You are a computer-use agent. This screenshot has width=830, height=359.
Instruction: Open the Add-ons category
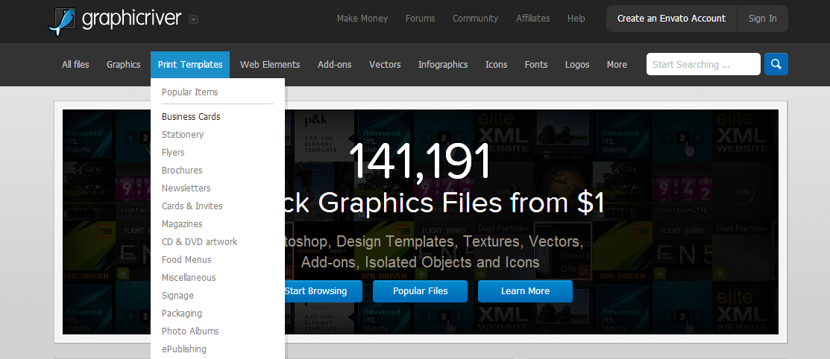click(335, 65)
